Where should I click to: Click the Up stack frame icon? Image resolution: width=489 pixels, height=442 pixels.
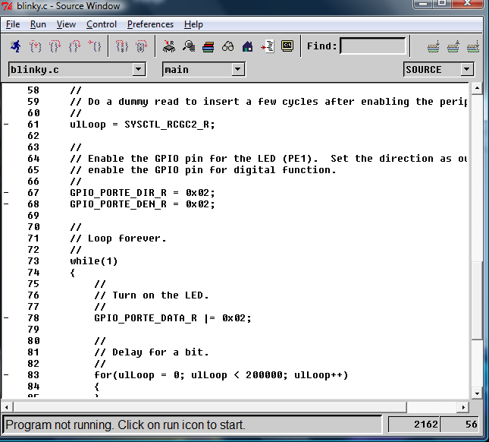point(453,47)
